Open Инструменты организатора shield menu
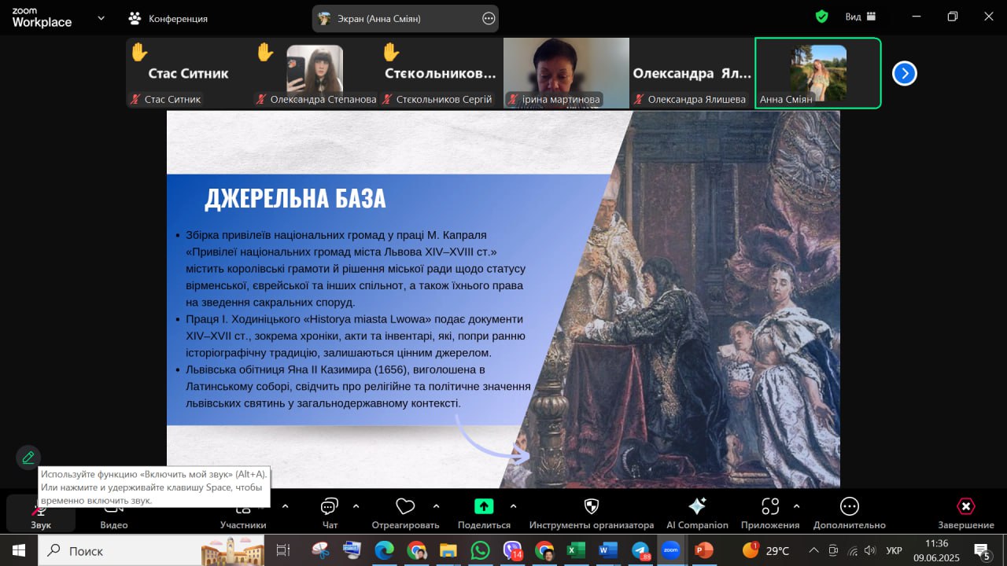The image size is (1007, 566). click(x=592, y=514)
